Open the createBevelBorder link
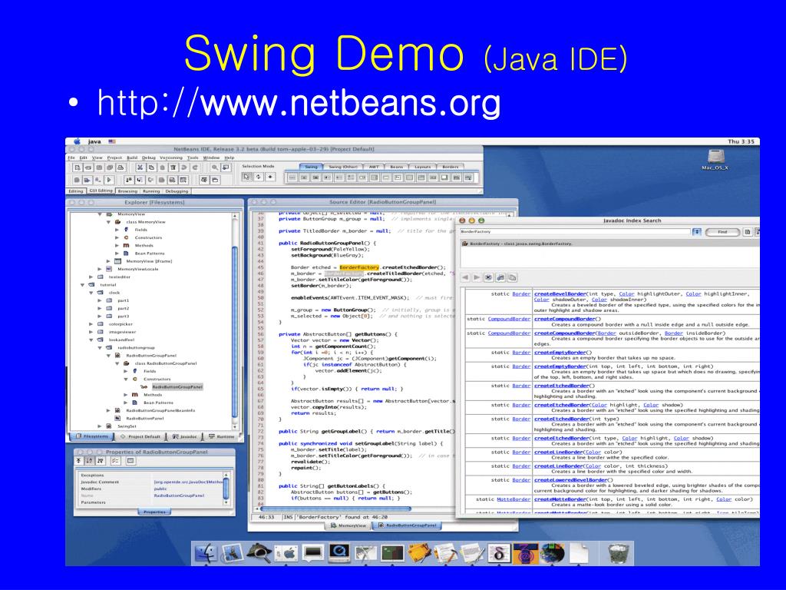Screen dimensions: 786x590 point(560,294)
